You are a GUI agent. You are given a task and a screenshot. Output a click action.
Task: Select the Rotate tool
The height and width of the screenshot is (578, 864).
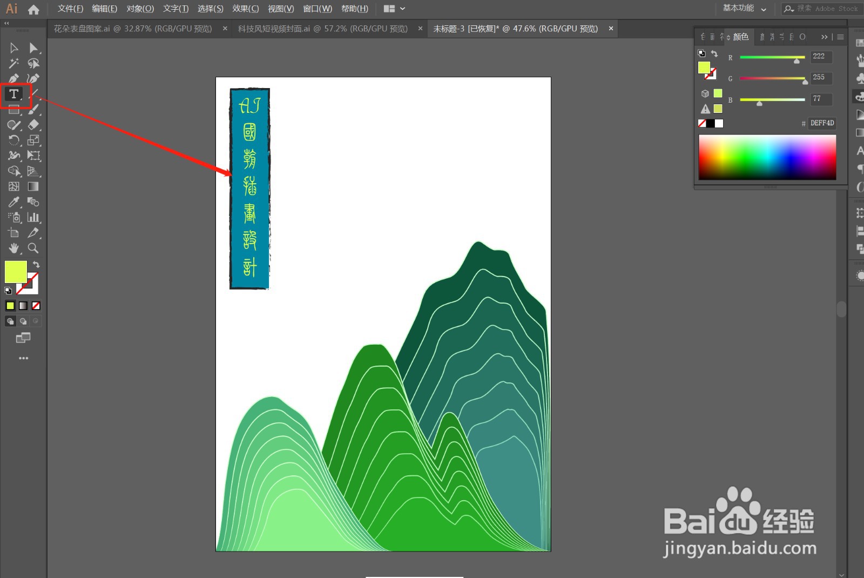14,140
